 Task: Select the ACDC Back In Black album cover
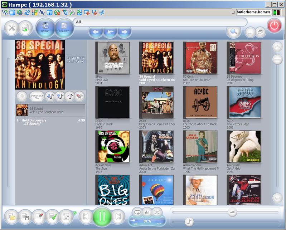(x=112, y=102)
